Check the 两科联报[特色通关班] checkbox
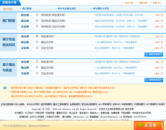This screenshot has width=166, height=130. [x=37, y=15]
